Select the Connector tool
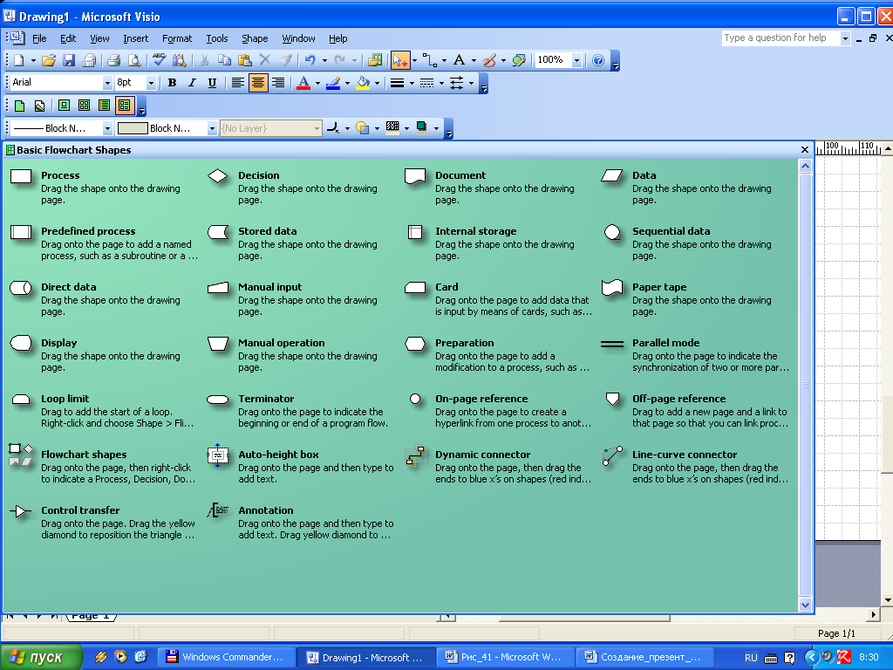 pyautogui.click(x=430, y=60)
